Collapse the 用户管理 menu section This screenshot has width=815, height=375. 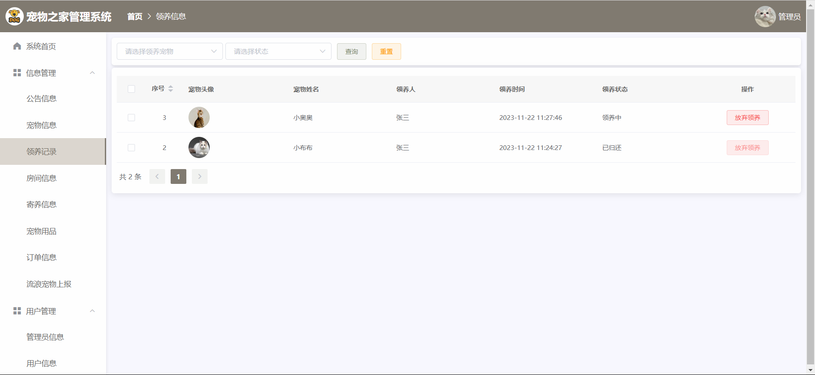point(92,311)
